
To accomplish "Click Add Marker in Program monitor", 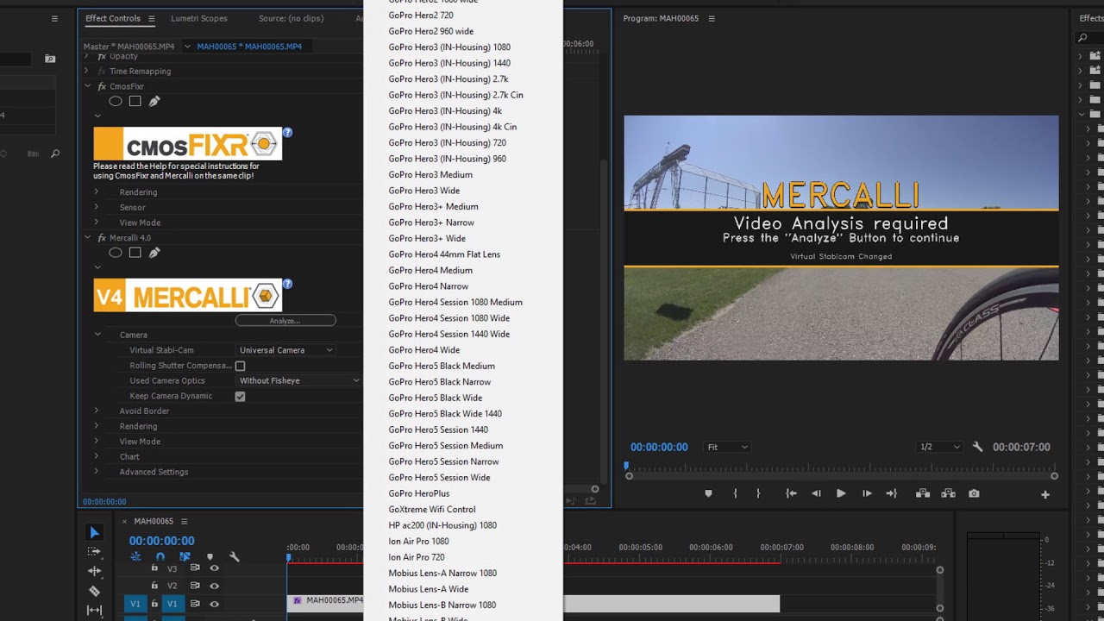I will coord(708,493).
